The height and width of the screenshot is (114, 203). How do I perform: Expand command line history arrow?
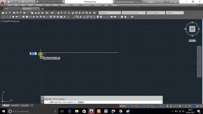tap(161, 102)
